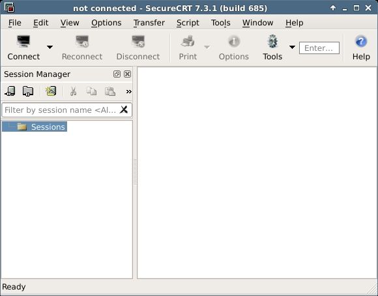Open the Connect dropdown arrow
This screenshot has height=296, width=378.
[50, 48]
